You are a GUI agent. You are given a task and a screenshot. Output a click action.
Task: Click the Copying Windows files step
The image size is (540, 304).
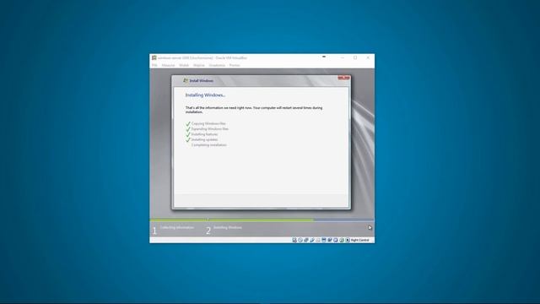point(208,123)
